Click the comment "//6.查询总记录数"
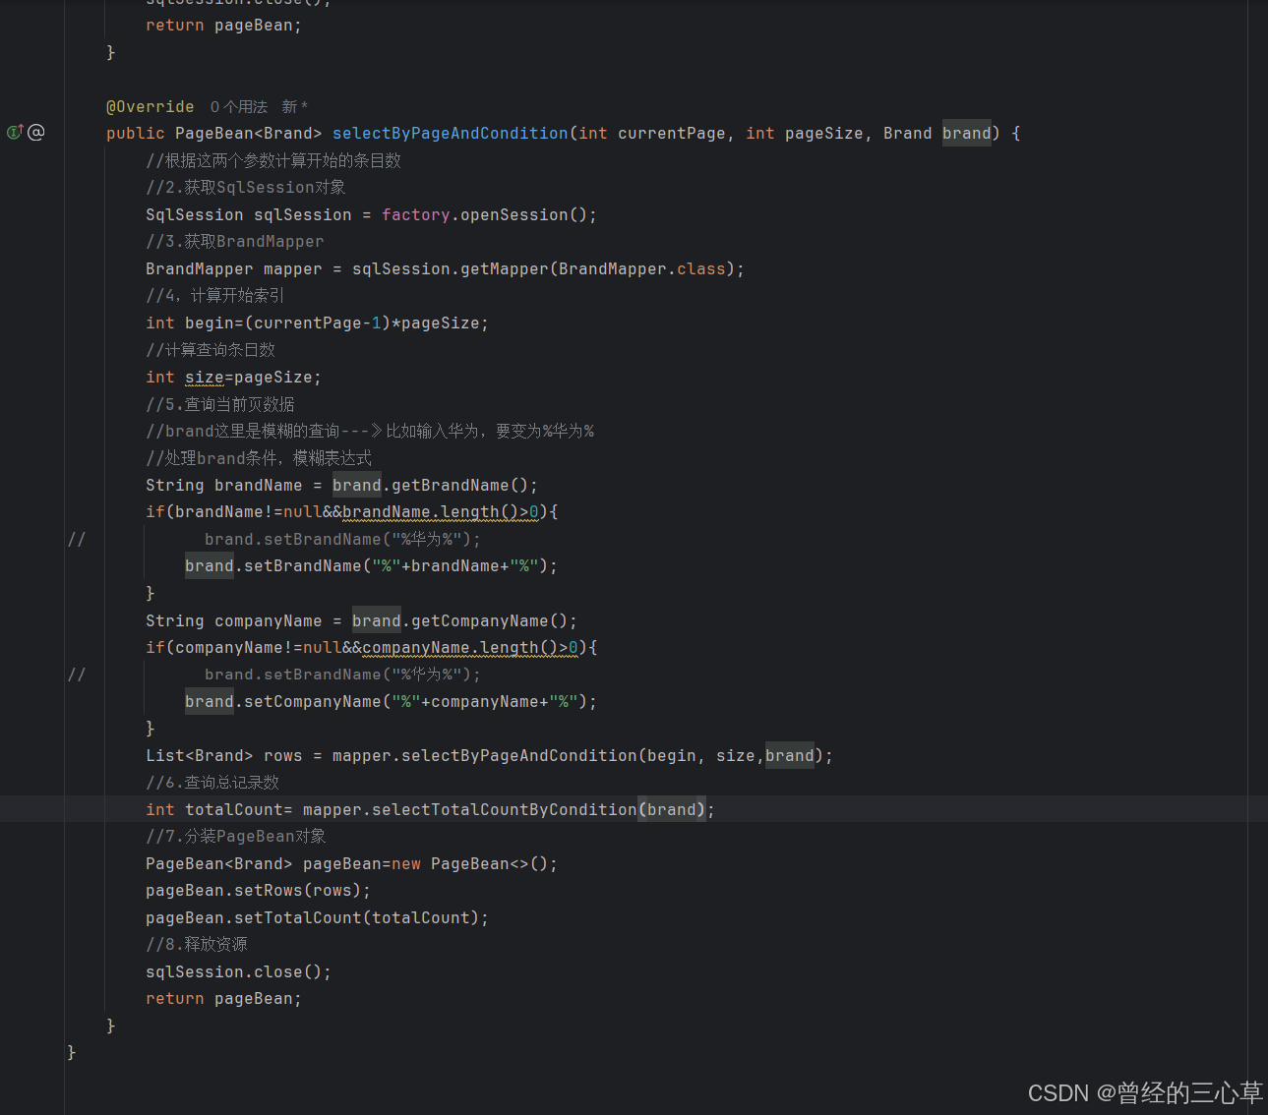The height and width of the screenshot is (1115, 1268). [x=212, y=783]
